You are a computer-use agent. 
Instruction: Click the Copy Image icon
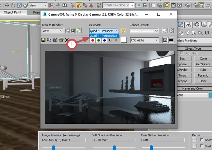coord(49,40)
